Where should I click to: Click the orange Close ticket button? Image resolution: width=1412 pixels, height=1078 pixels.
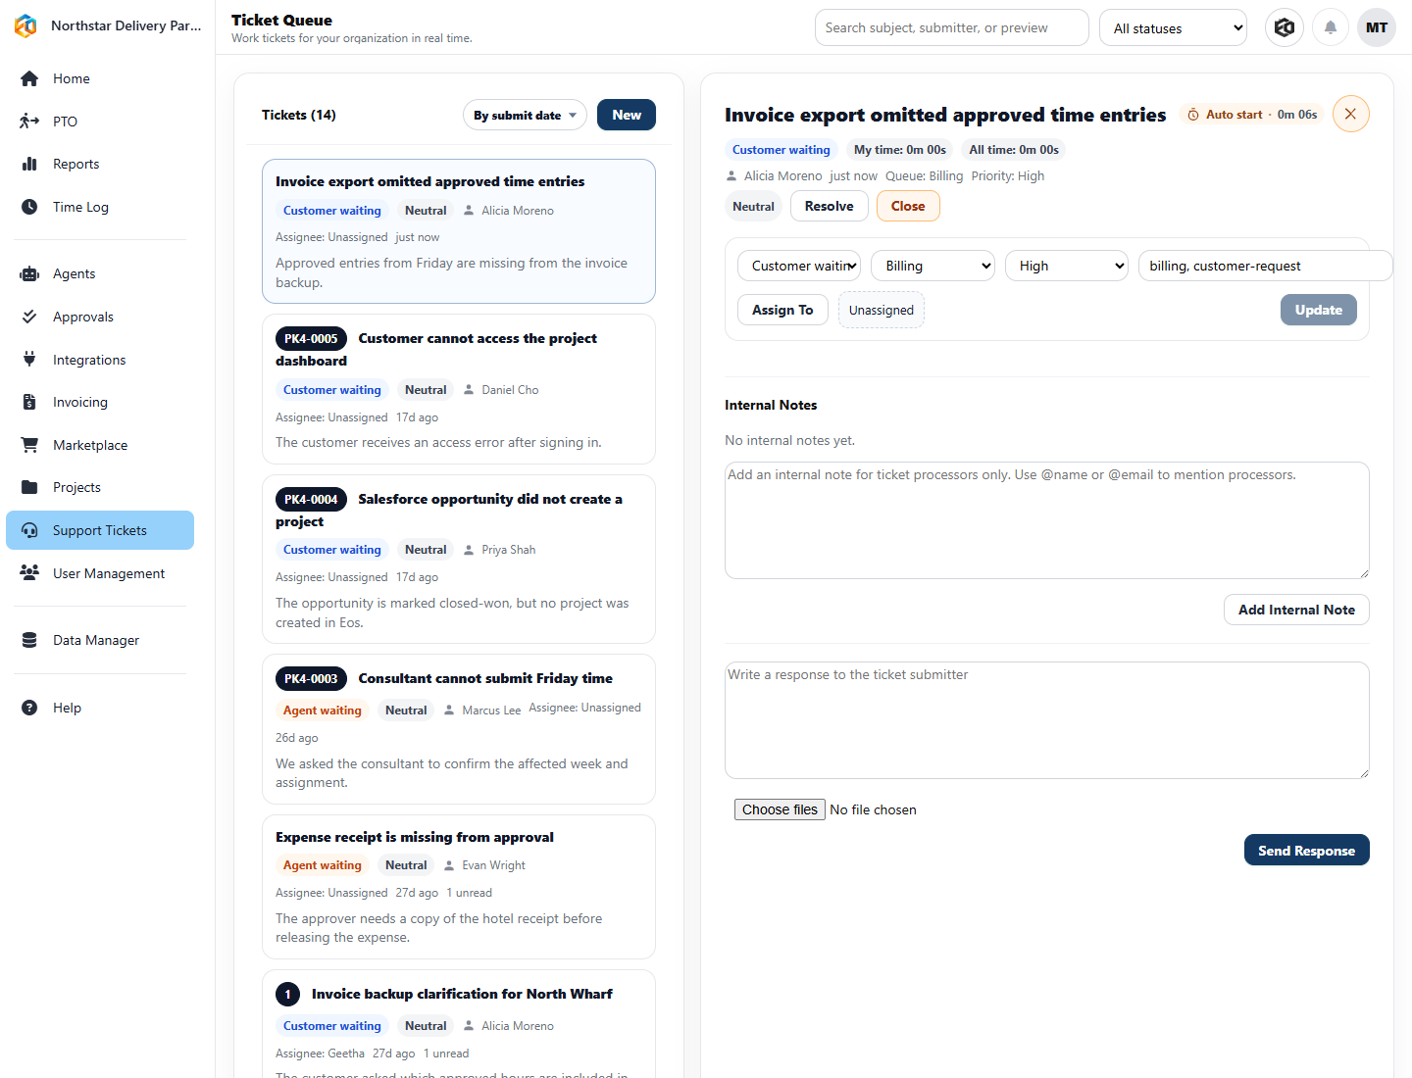[x=908, y=206]
